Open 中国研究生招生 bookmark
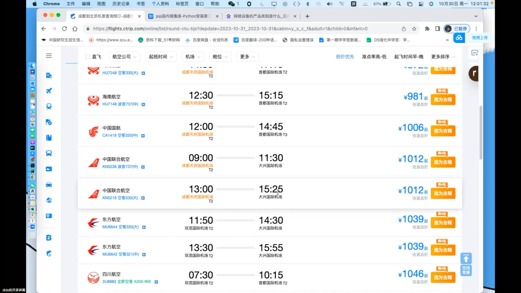 click(62, 40)
